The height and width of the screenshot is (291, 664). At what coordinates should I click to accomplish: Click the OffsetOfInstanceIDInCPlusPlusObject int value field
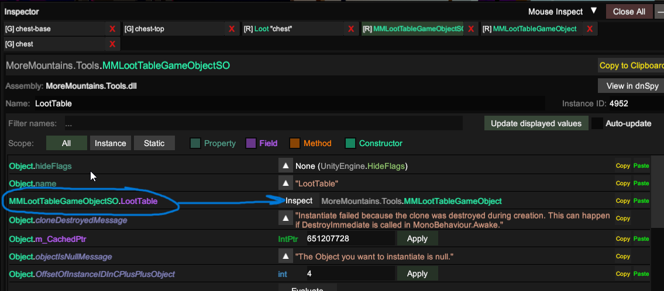[x=350, y=273]
